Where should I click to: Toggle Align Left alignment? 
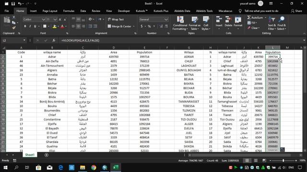(x=73, y=26)
